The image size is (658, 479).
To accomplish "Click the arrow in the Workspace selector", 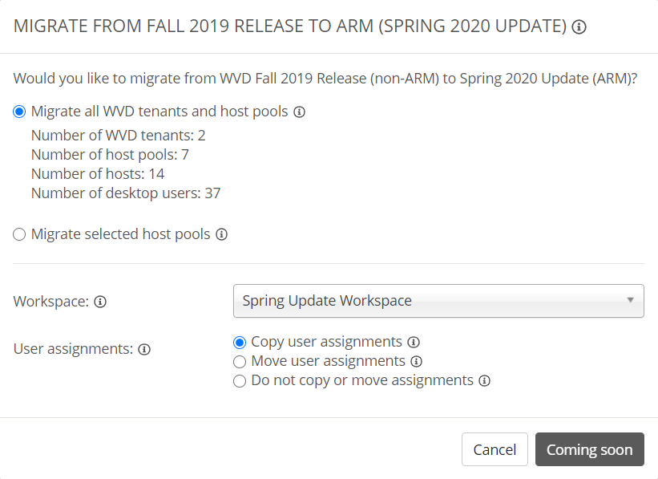I will [630, 300].
